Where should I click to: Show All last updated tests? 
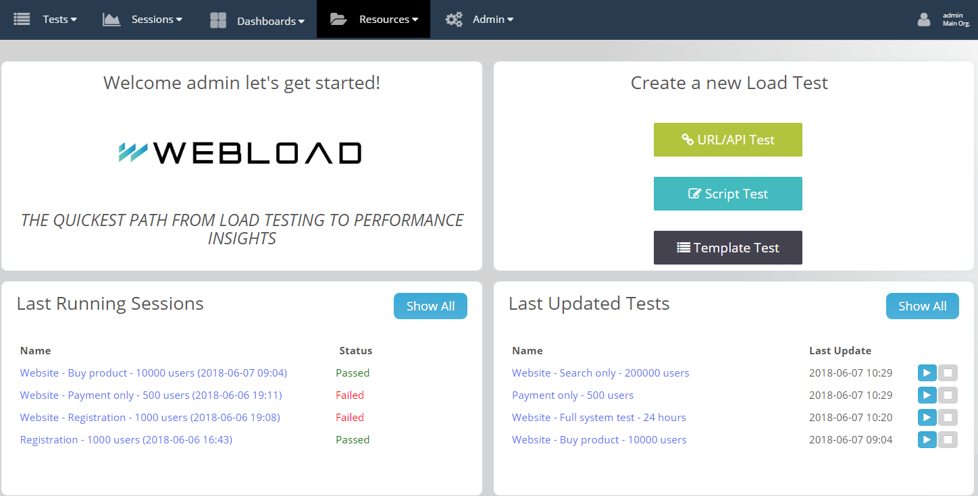coord(923,306)
